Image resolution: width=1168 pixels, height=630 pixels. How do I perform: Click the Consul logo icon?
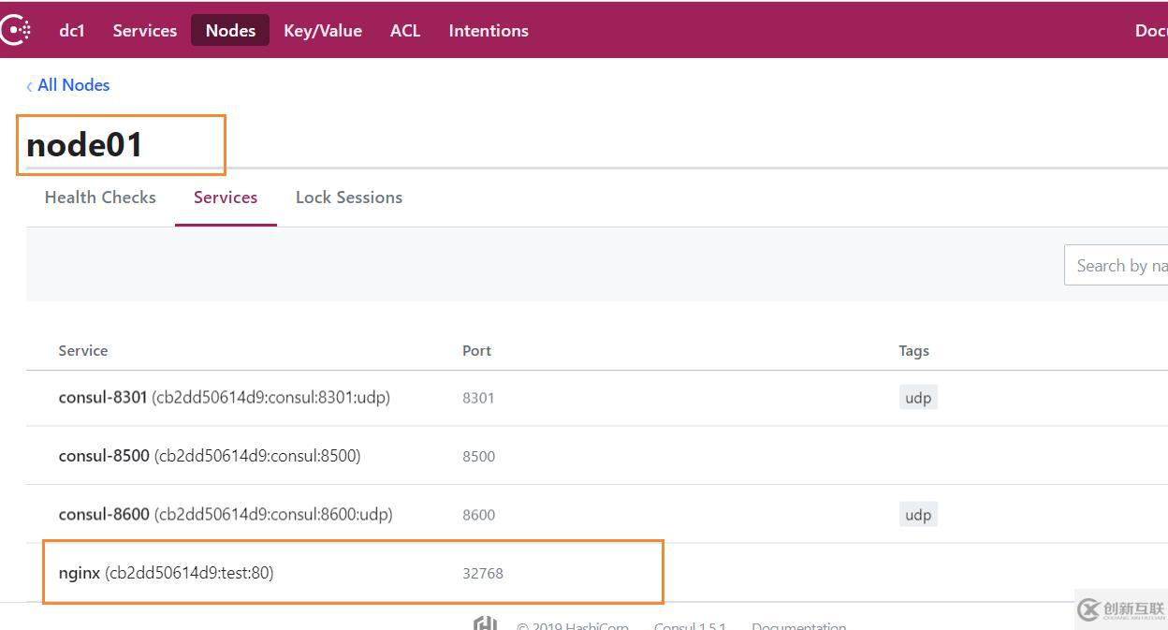pos(15,30)
